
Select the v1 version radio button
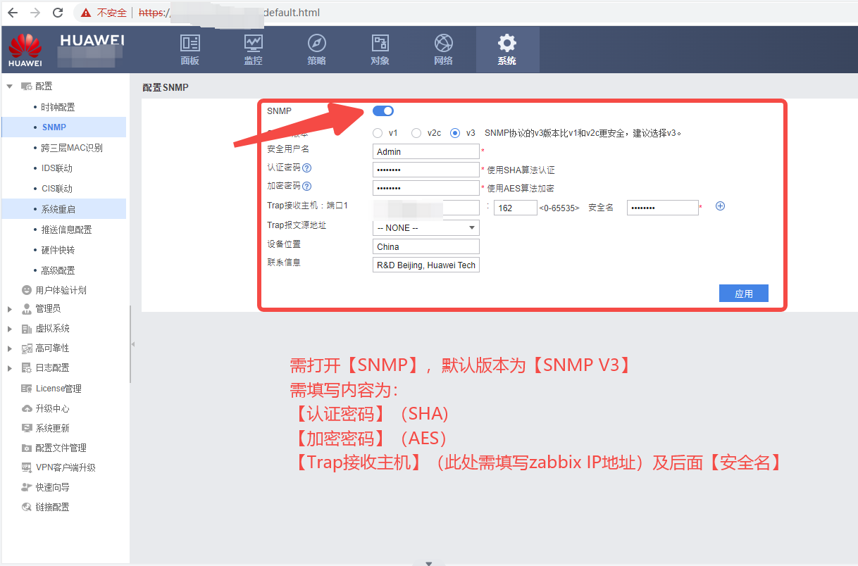[x=378, y=132]
